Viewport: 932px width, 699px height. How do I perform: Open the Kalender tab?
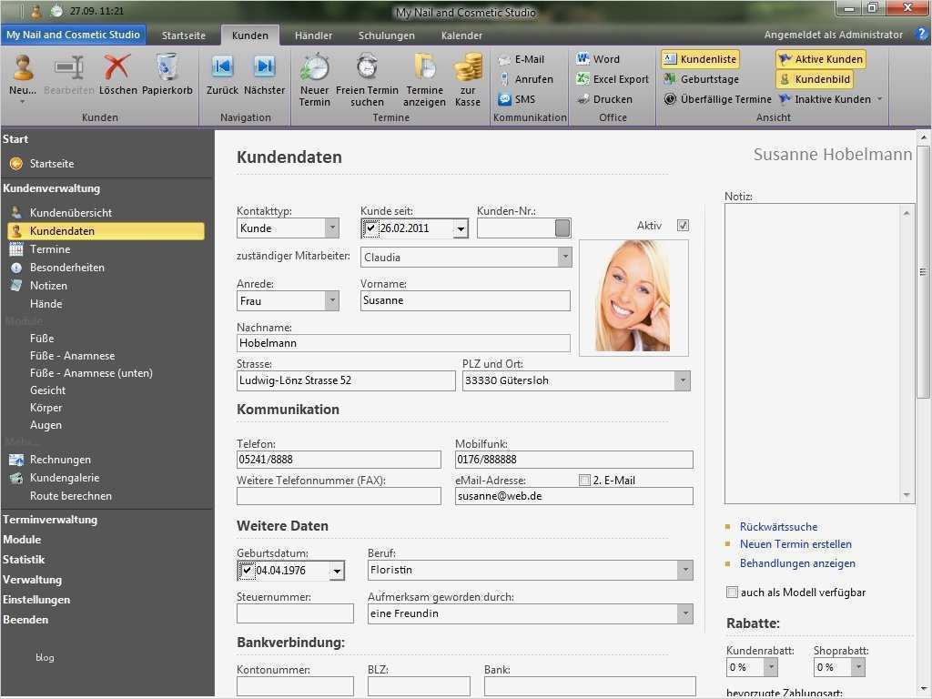coord(461,35)
